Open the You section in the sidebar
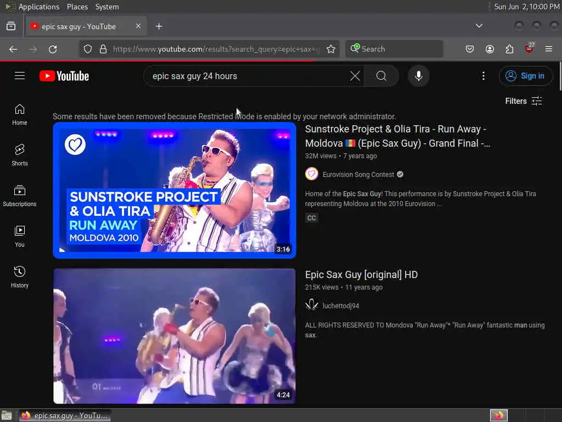This screenshot has height=422, width=562. pyautogui.click(x=20, y=236)
